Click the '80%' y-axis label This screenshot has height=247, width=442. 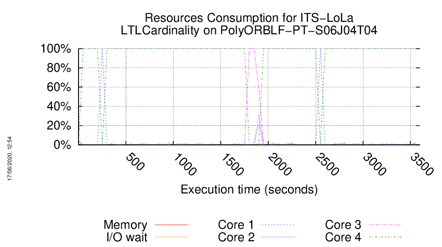pos(59,68)
